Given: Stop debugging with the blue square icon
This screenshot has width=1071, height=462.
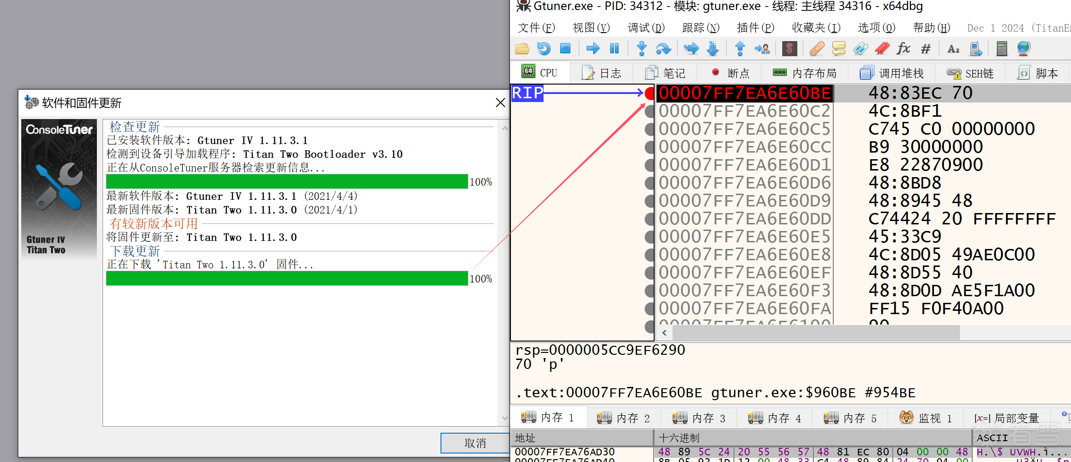Looking at the screenshot, I should (565, 48).
